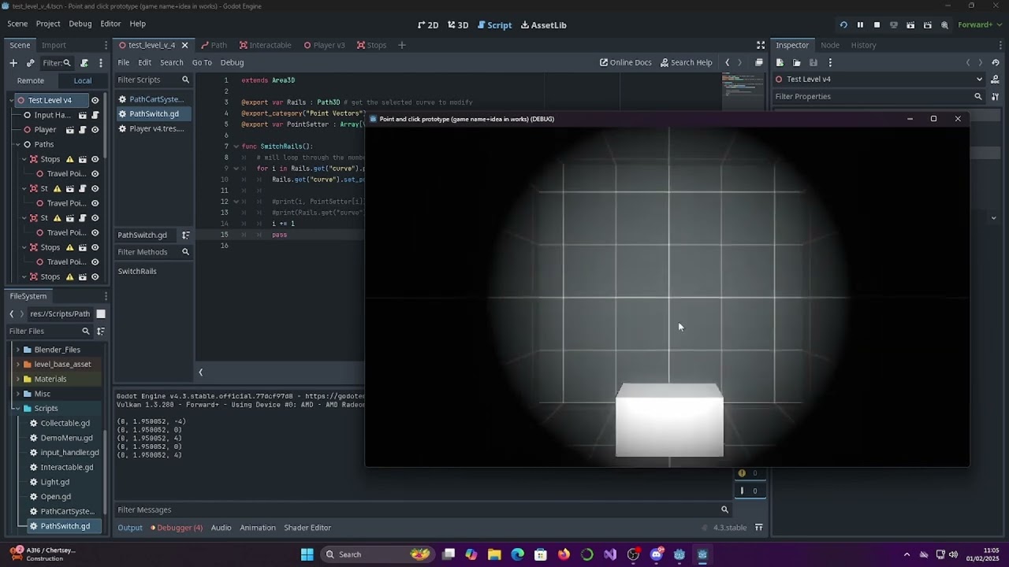Collapse the Paths node in scene tree
This screenshot has height=567, width=1009.
17,145
